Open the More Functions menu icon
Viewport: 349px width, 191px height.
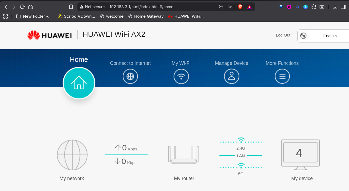point(282,76)
